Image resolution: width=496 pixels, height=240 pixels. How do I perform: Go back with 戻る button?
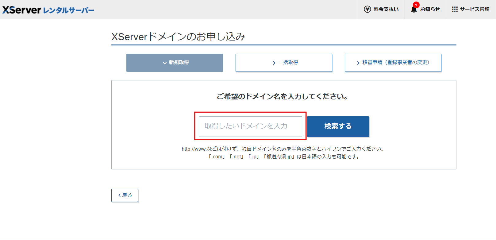pyautogui.click(x=125, y=195)
